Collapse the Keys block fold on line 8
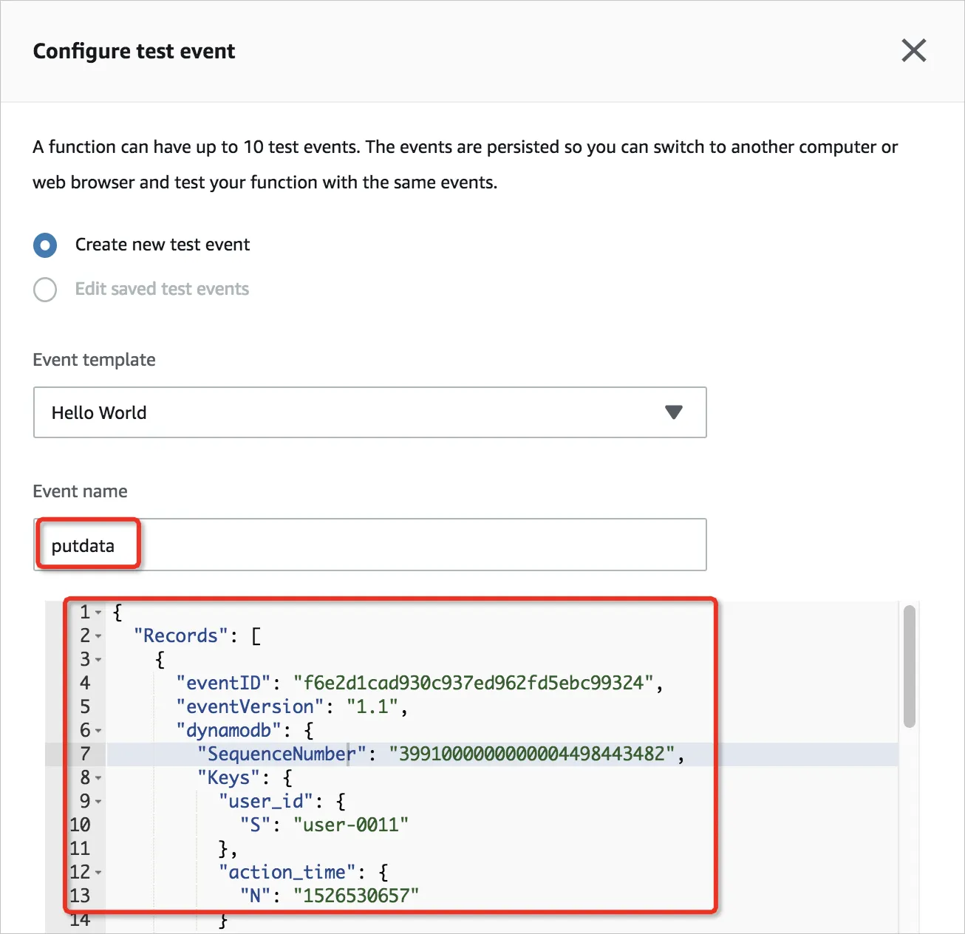 coord(98,778)
